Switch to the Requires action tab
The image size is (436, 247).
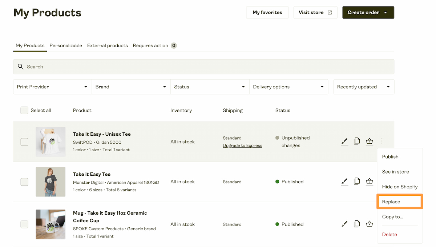(151, 45)
